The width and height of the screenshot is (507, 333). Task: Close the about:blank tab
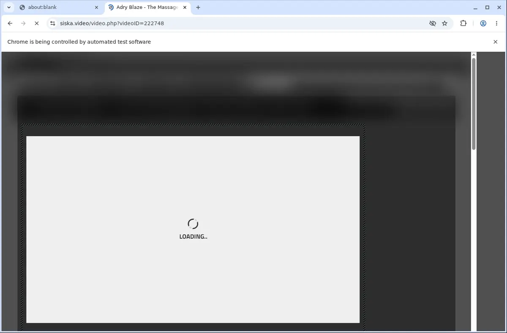[96, 7]
